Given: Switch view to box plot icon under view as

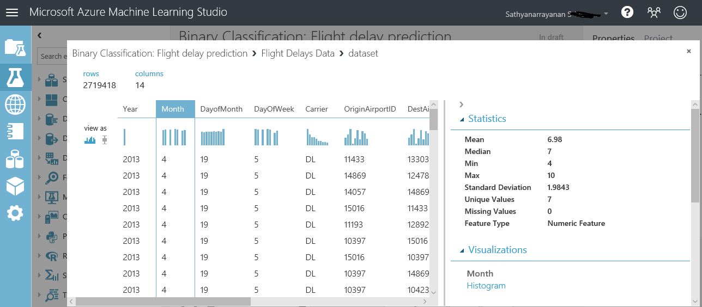Looking at the screenshot, I should click(x=105, y=140).
